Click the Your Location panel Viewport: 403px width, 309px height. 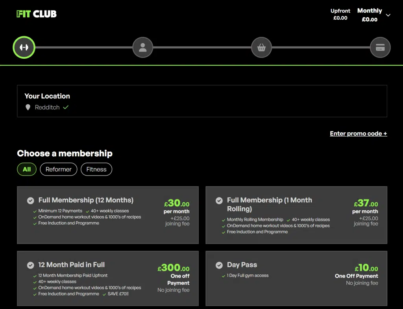click(x=201, y=101)
